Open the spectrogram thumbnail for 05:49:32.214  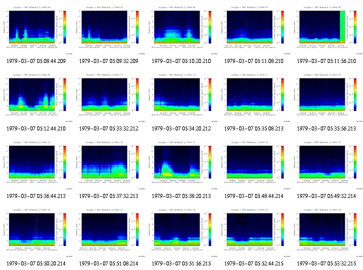pyautogui.click(x=327, y=165)
